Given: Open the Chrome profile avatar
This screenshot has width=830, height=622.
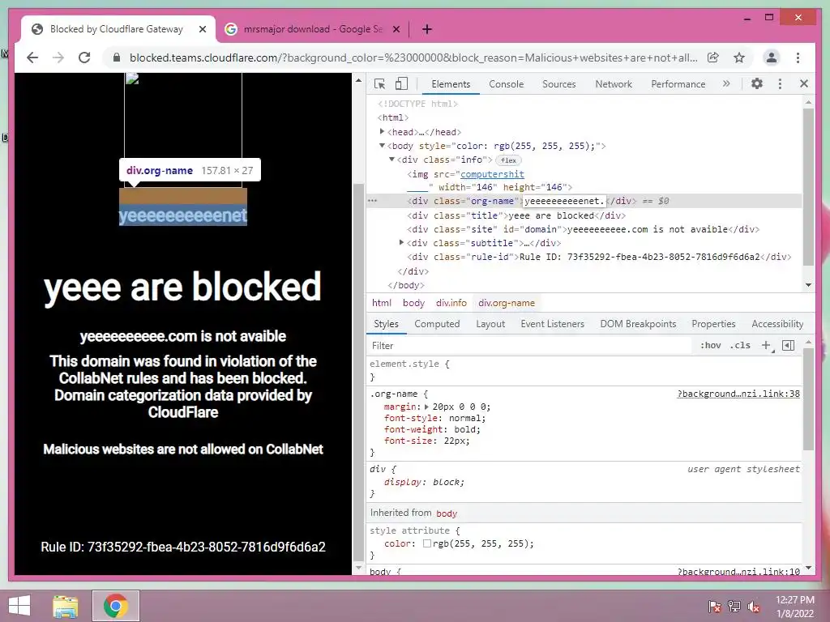Looking at the screenshot, I should 772,58.
